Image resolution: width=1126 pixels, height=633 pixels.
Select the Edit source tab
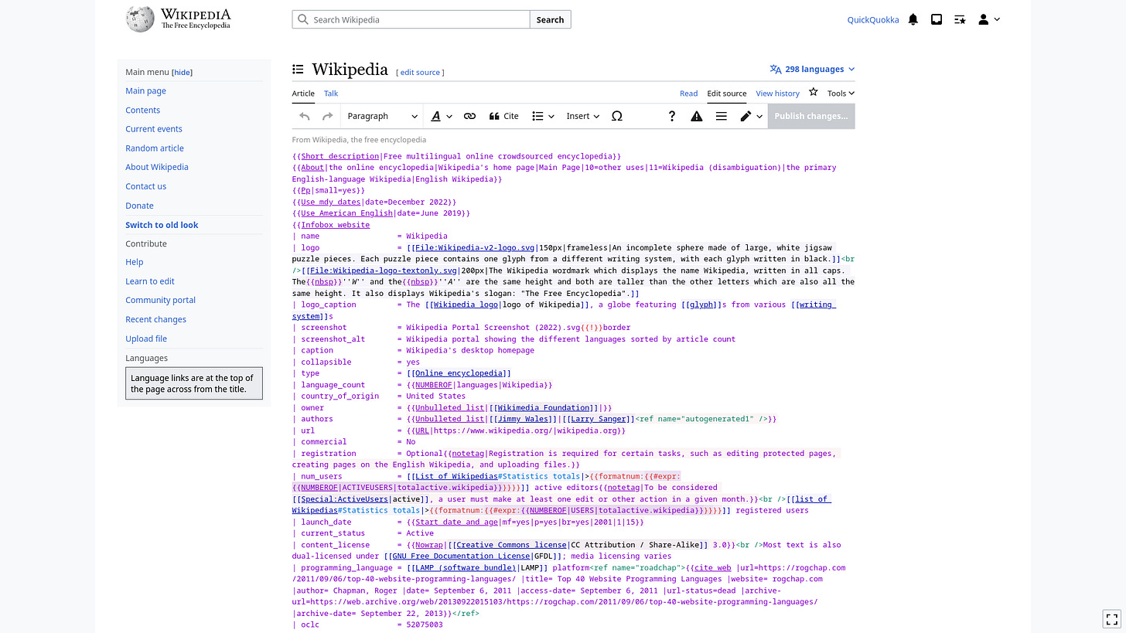click(727, 93)
